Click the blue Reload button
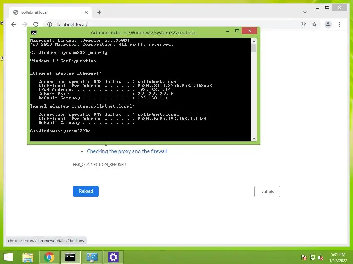353x264 pixels. click(x=86, y=191)
